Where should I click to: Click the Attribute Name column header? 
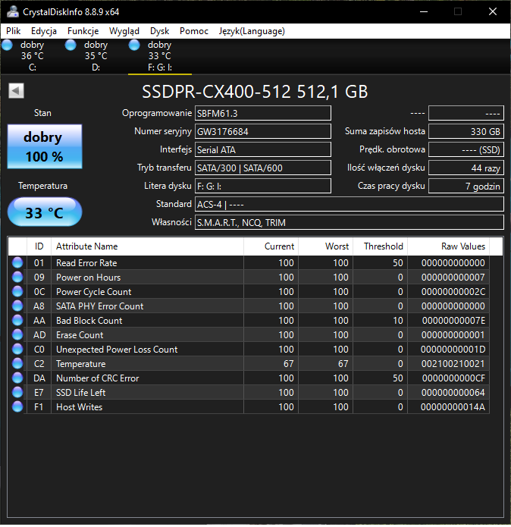(x=148, y=246)
